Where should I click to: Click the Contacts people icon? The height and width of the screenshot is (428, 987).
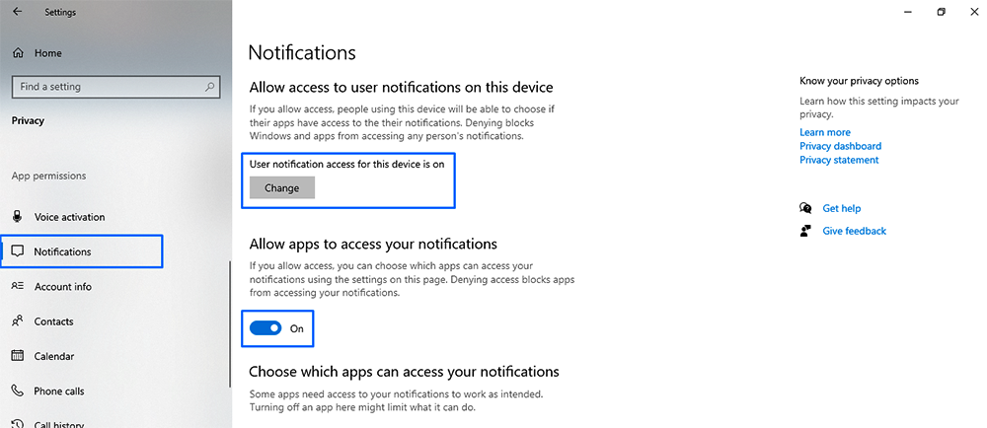(x=18, y=321)
